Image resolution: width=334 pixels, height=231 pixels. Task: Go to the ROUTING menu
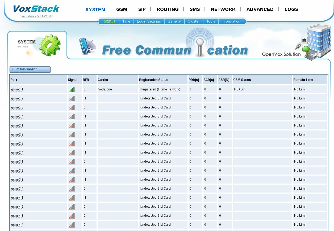click(168, 9)
